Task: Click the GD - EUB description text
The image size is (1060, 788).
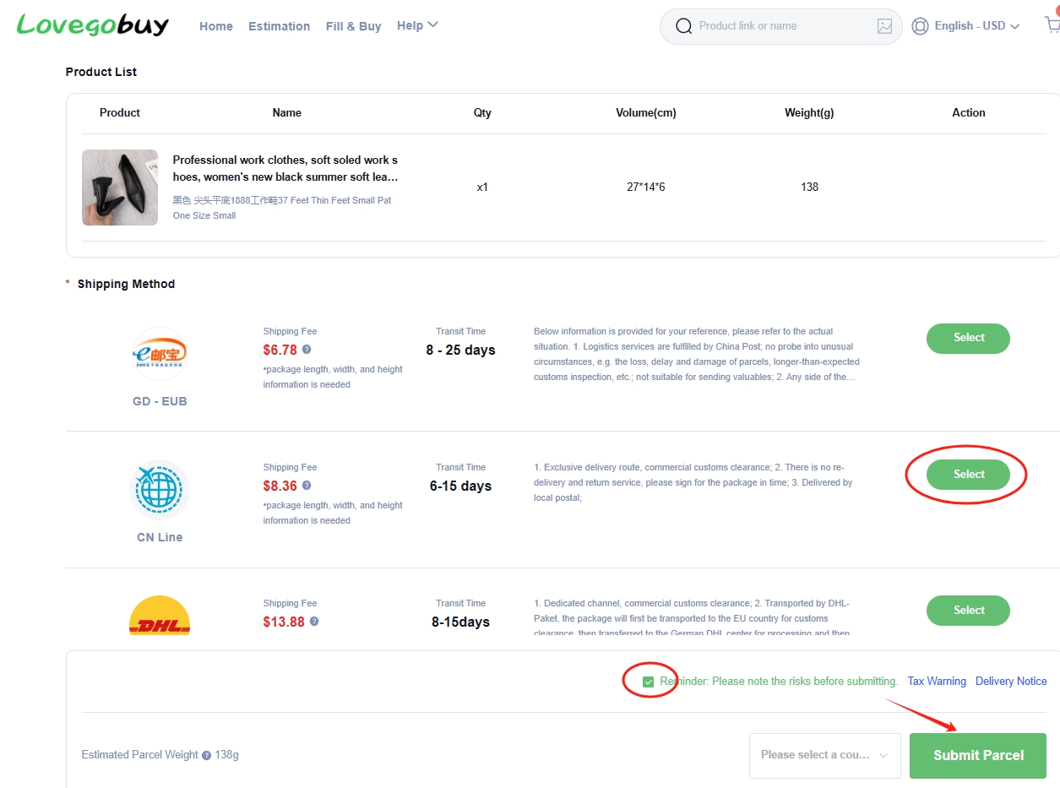Action: (x=697, y=354)
